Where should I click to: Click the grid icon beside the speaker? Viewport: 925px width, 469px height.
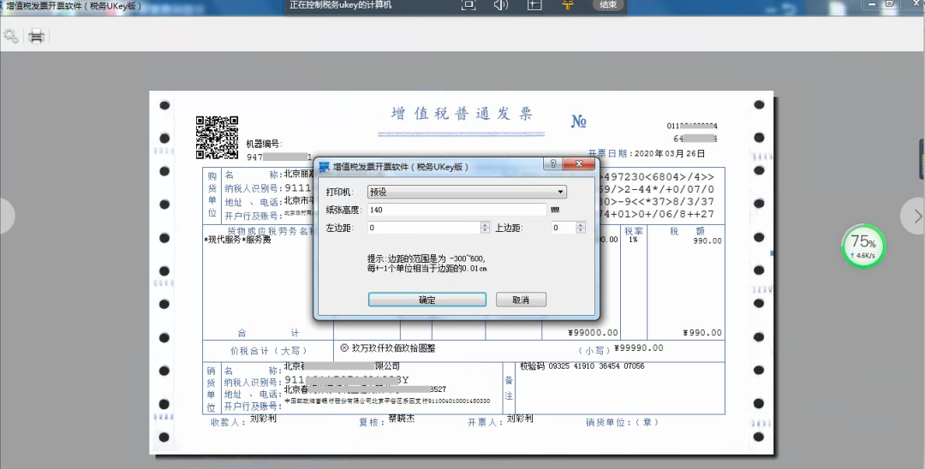click(534, 5)
